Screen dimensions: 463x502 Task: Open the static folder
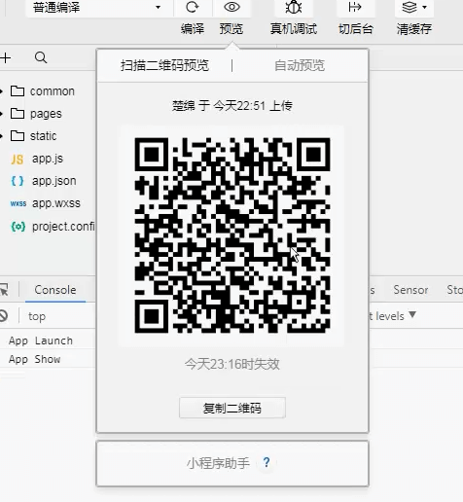pos(43,136)
